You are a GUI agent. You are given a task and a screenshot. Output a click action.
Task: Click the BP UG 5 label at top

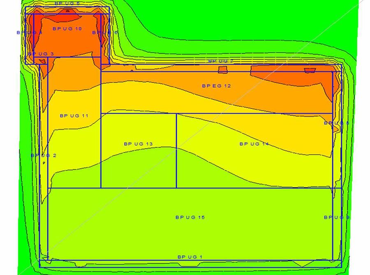click(67, 3)
